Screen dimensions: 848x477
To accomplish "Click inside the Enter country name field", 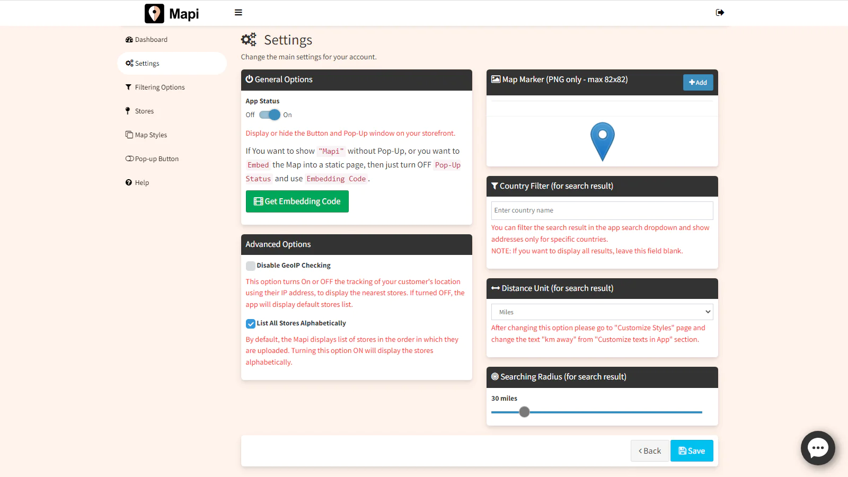I will [x=602, y=210].
